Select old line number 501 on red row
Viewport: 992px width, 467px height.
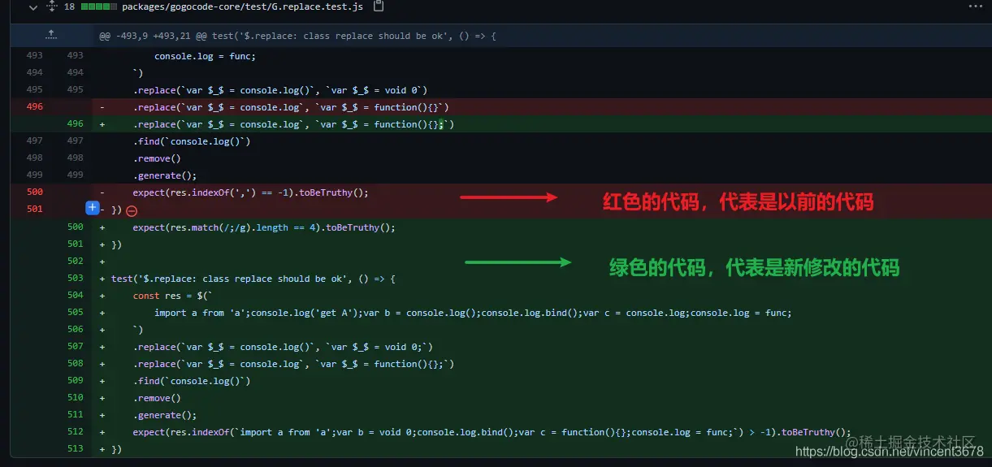[35, 210]
